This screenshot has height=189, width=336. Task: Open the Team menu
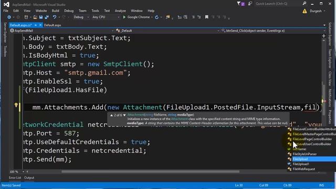pos(82,10)
